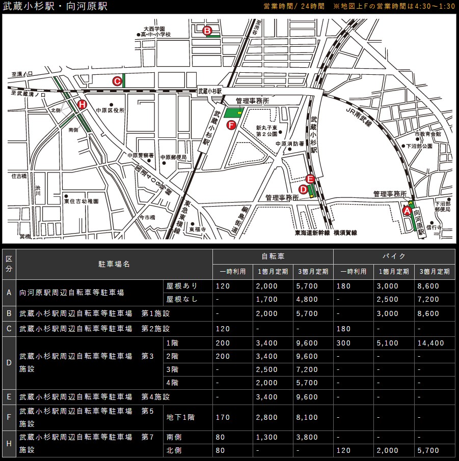Image resolution: width=459 pixels, height=461 pixels.
Task: Click red marker A near 向河原駅
Action: coord(407,210)
